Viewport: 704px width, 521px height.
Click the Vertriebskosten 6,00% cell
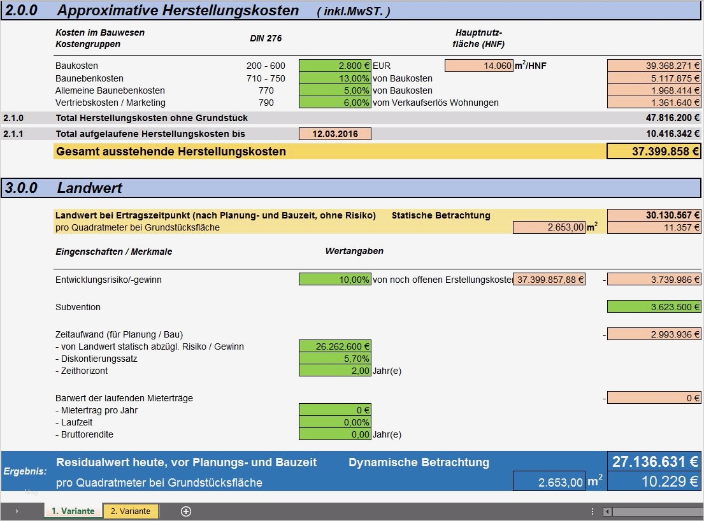[x=335, y=103]
